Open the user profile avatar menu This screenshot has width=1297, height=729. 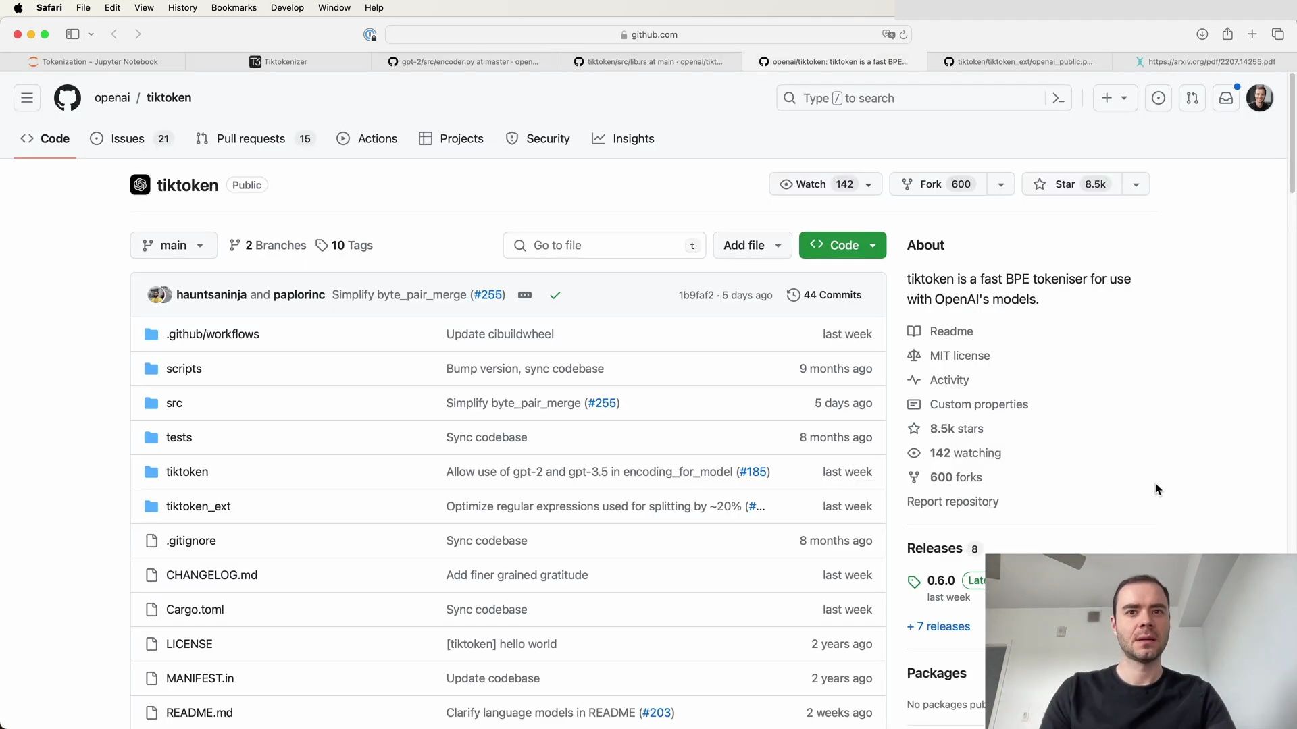pos(1260,98)
